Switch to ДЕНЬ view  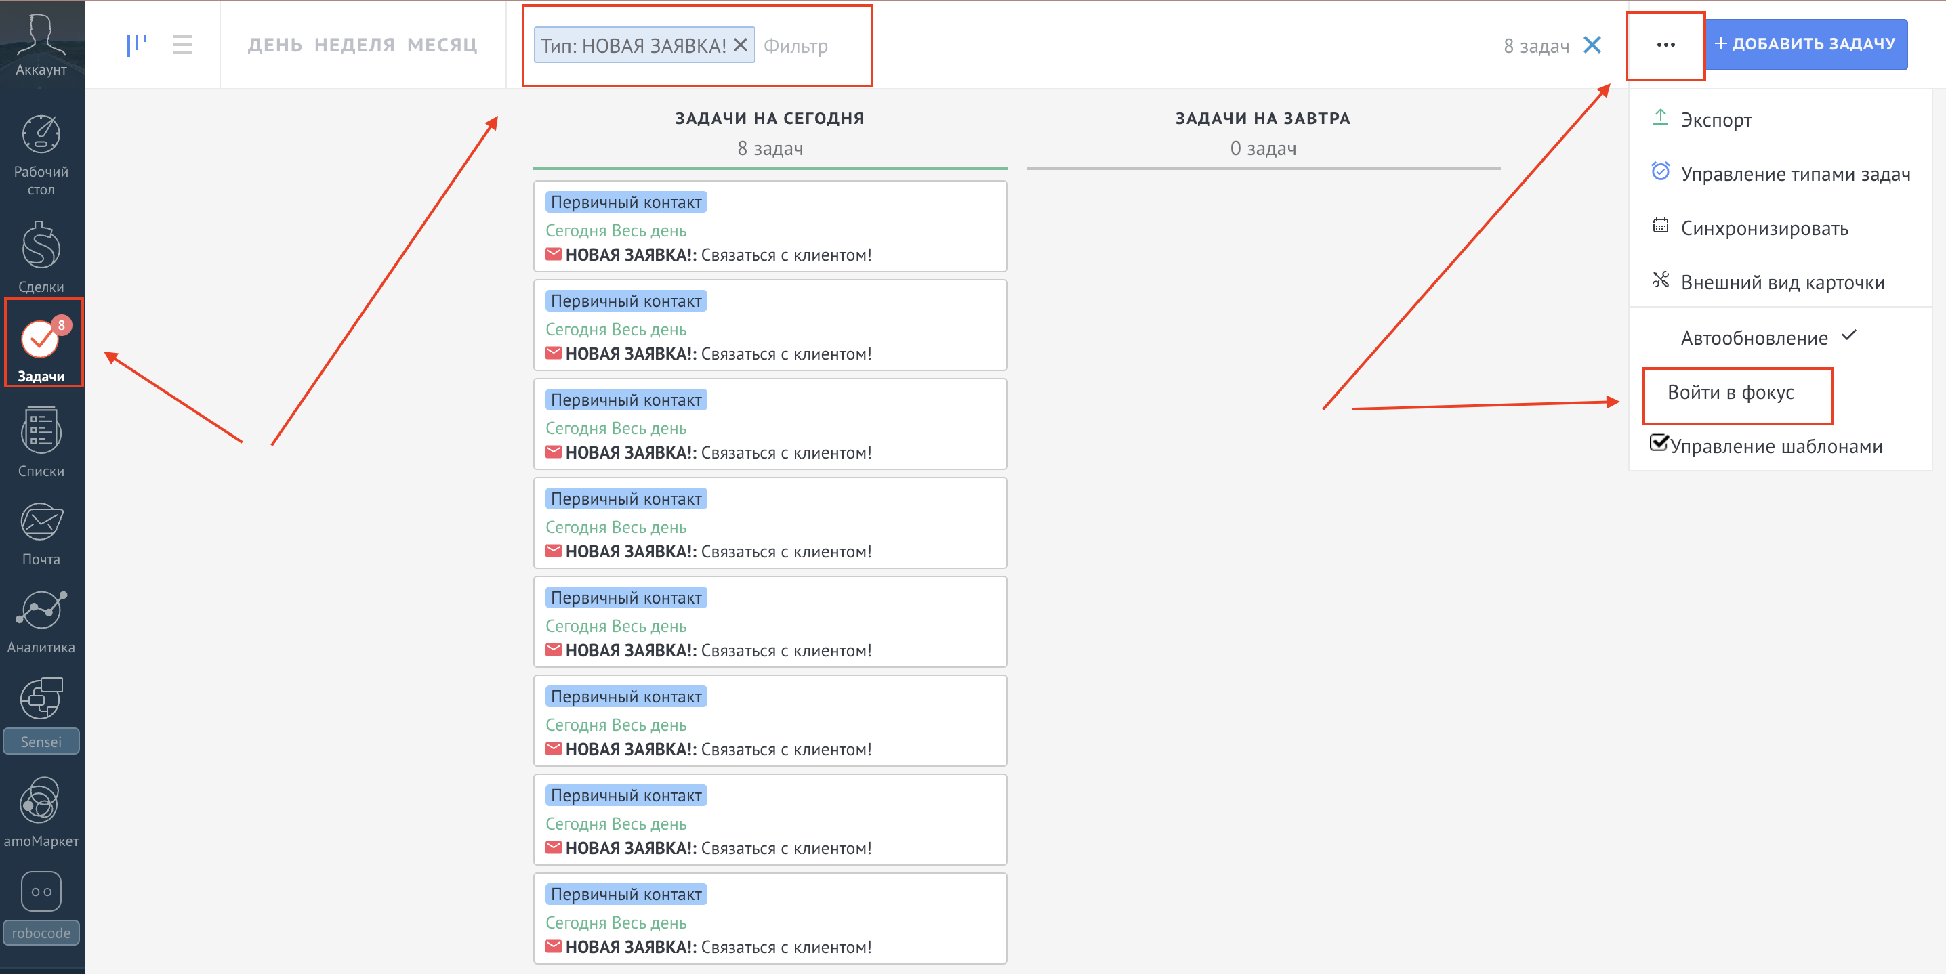coord(275,45)
